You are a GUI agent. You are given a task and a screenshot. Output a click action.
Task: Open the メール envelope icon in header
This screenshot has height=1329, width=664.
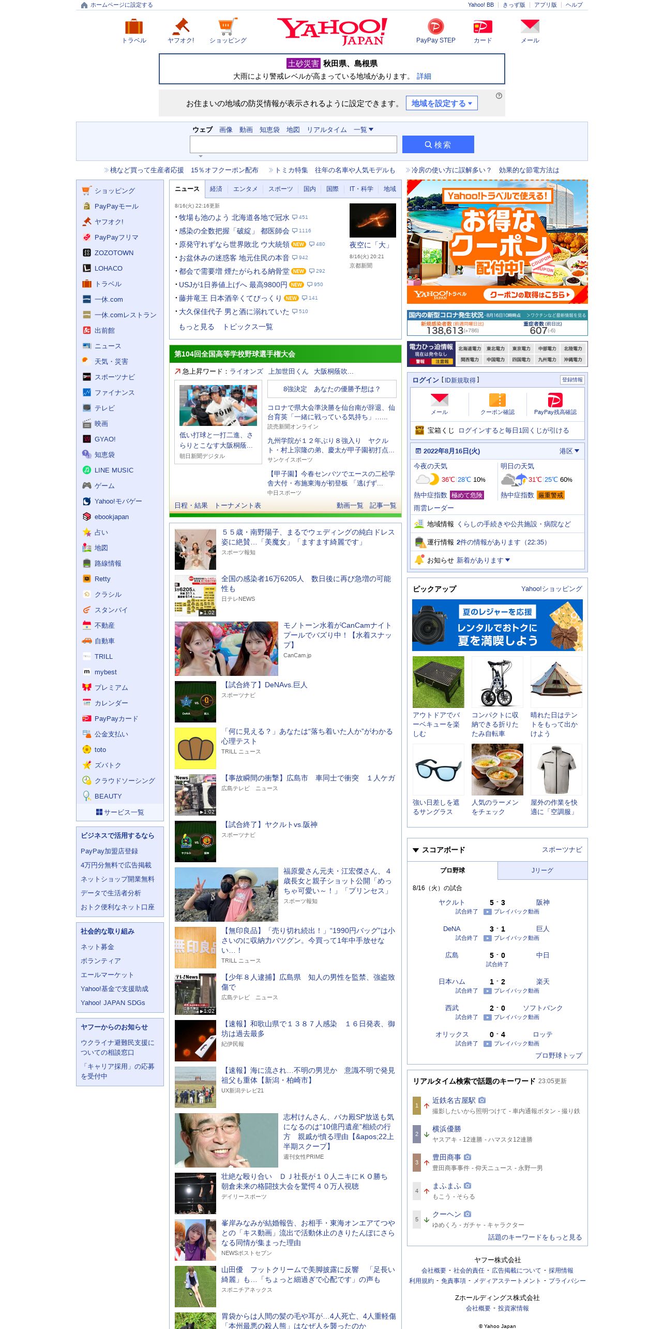pos(530,26)
